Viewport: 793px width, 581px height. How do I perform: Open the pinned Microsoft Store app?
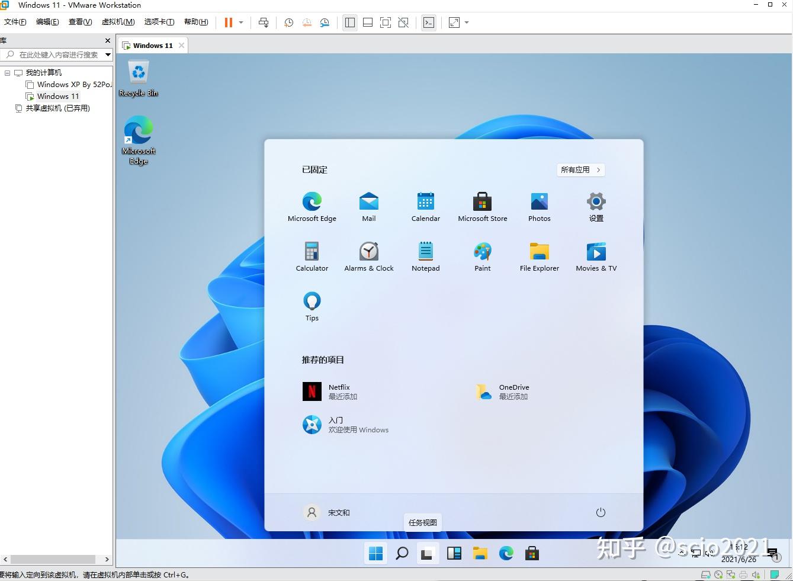tap(483, 207)
